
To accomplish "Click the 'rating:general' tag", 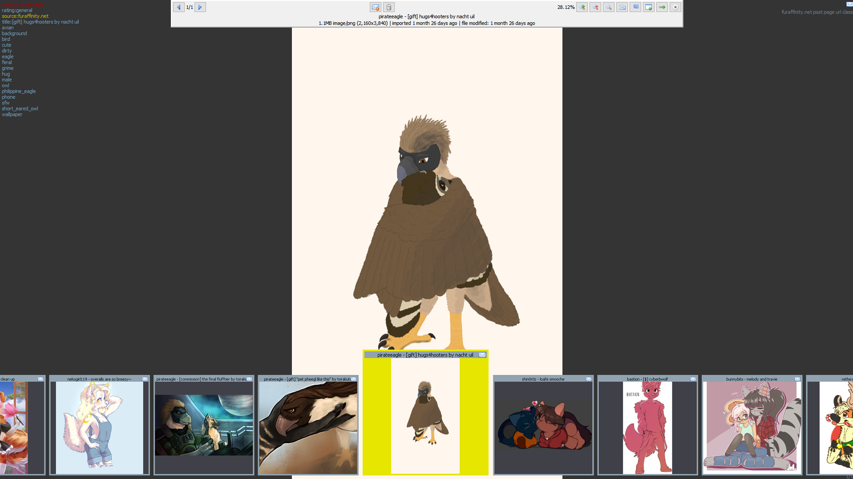I will 17,10.
